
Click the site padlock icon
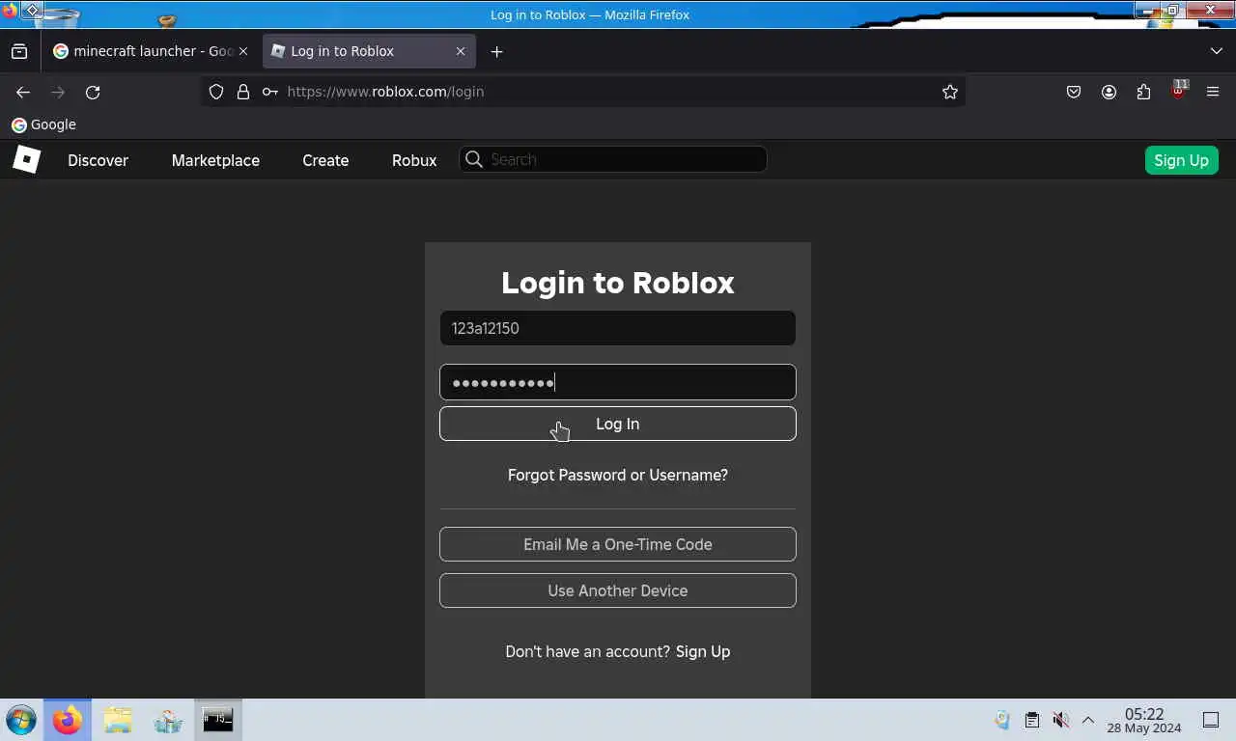[x=243, y=92]
